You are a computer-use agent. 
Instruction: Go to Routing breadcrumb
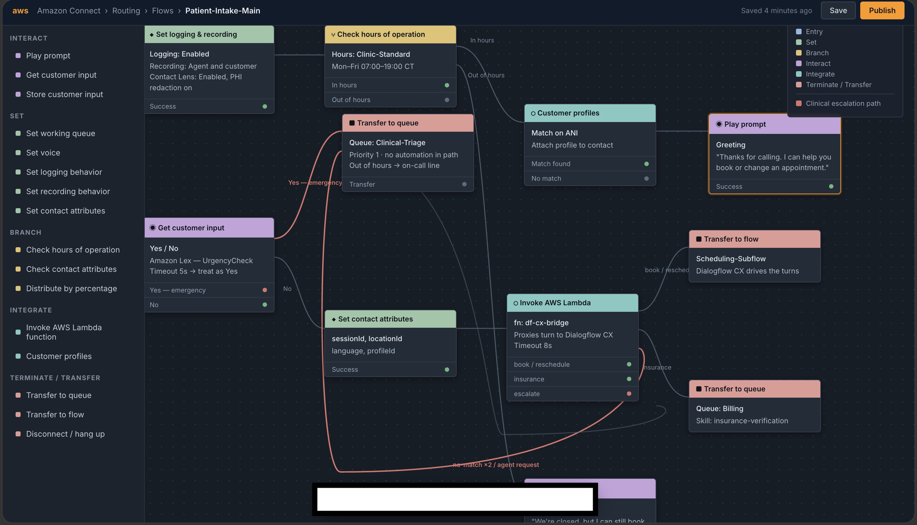tap(126, 11)
